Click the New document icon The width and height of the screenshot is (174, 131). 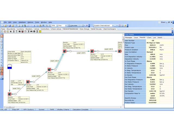(2, 25)
